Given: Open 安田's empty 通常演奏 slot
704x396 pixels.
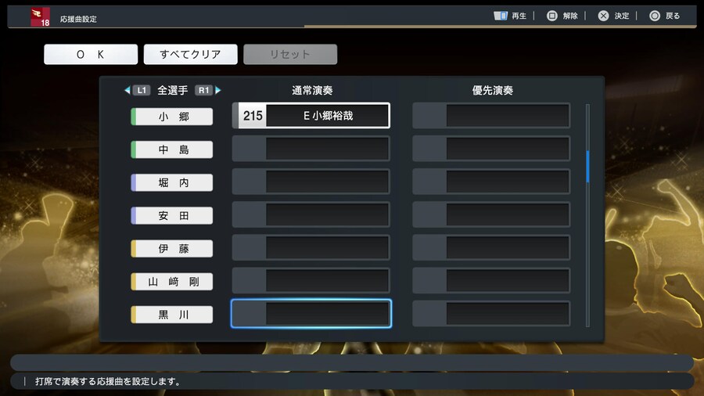Looking at the screenshot, I should click(311, 214).
